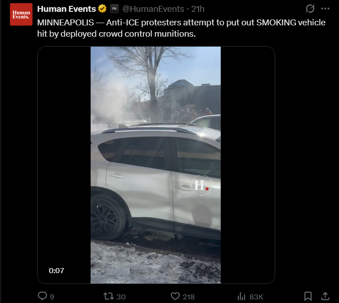The height and width of the screenshot is (303, 339).
Task: Open the share upload icon
Action: point(325,296)
